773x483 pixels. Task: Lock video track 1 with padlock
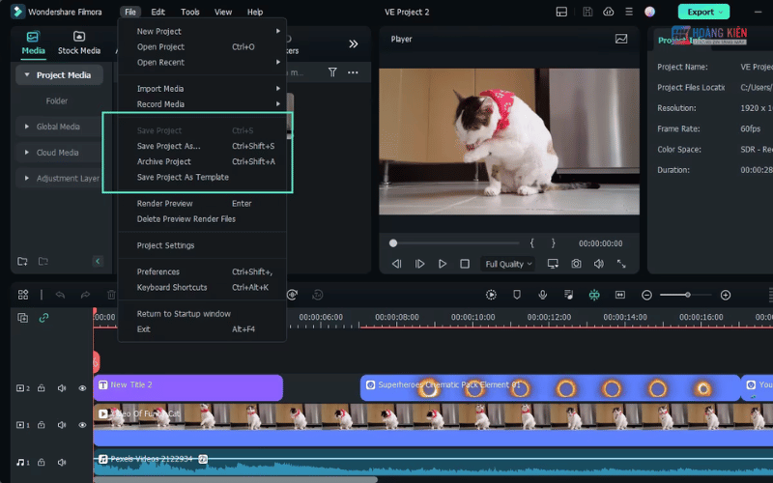click(43, 425)
